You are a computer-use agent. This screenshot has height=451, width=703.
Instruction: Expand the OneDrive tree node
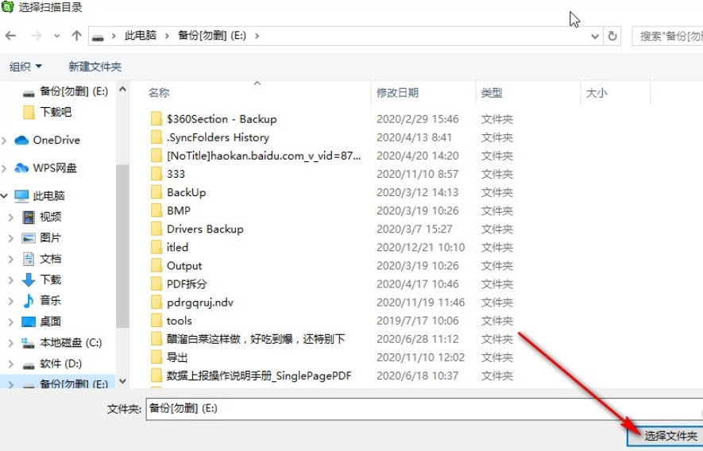coord(5,141)
